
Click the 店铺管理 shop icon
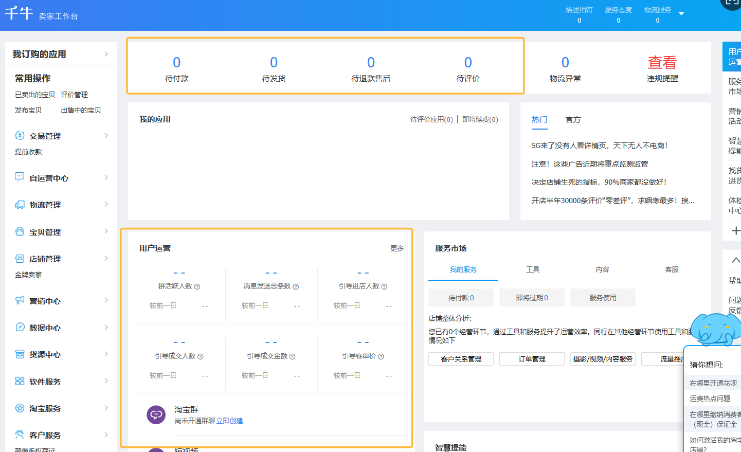point(20,258)
